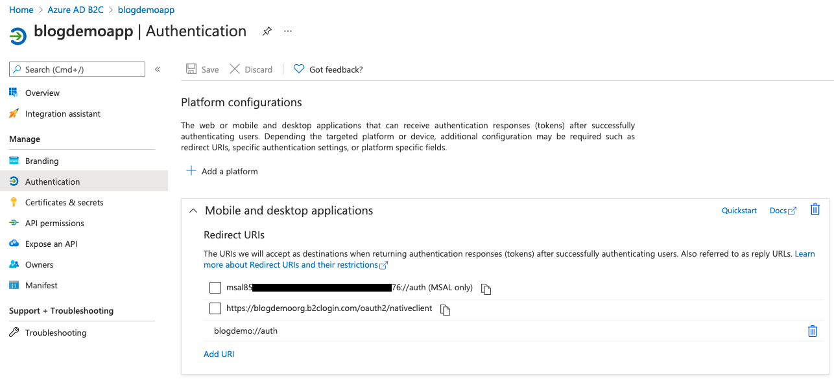Viewport: 834px width, 381px height.
Task: Check the msal85...://auth (MSAL only) checkbox
Action: [215, 288]
